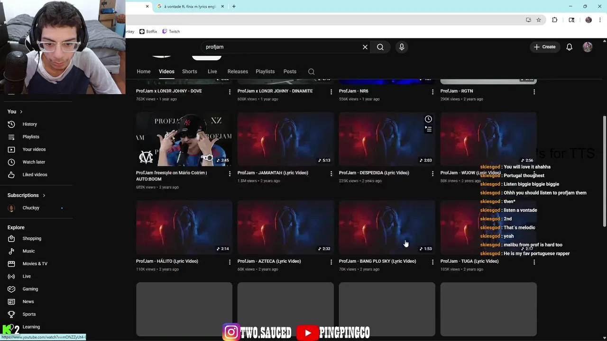Open the HÁLITO lyric video thumbnail
Screen dimensions: 607x341
(x=184, y=227)
